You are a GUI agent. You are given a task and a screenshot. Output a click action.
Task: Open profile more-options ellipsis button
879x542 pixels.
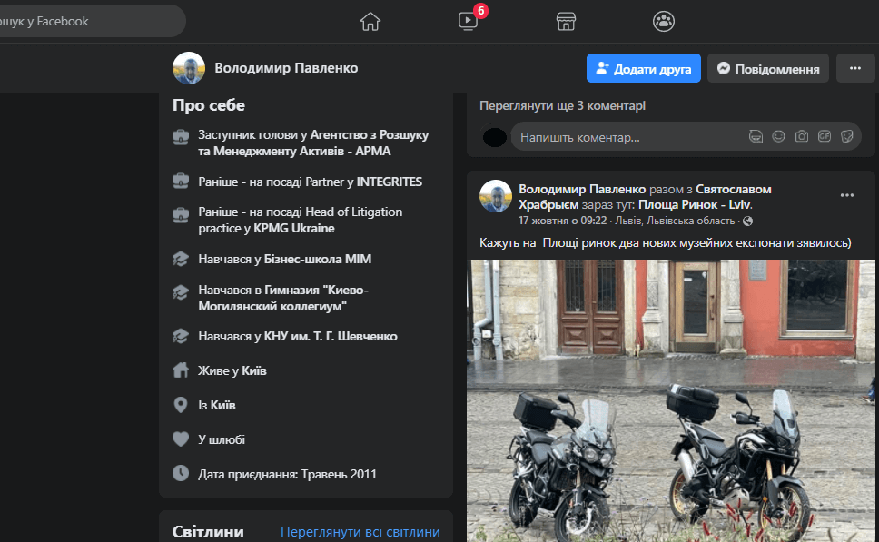tap(855, 68)
